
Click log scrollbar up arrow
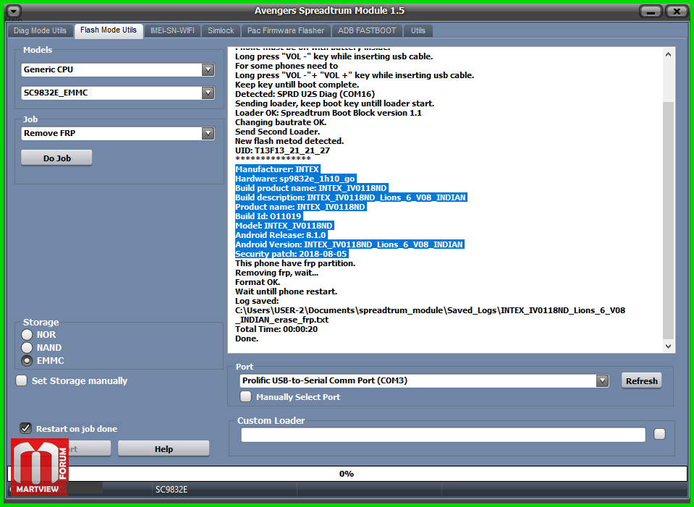coord(669,54)
